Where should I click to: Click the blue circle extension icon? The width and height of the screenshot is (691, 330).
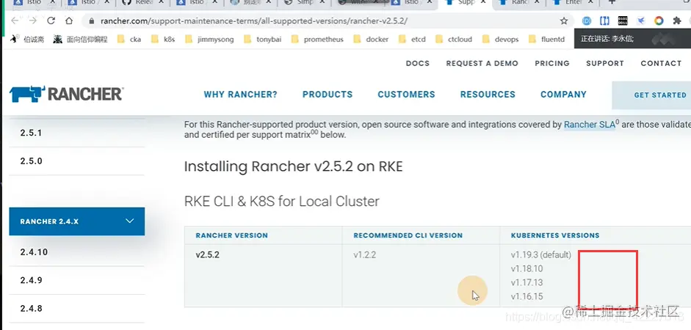587,21
